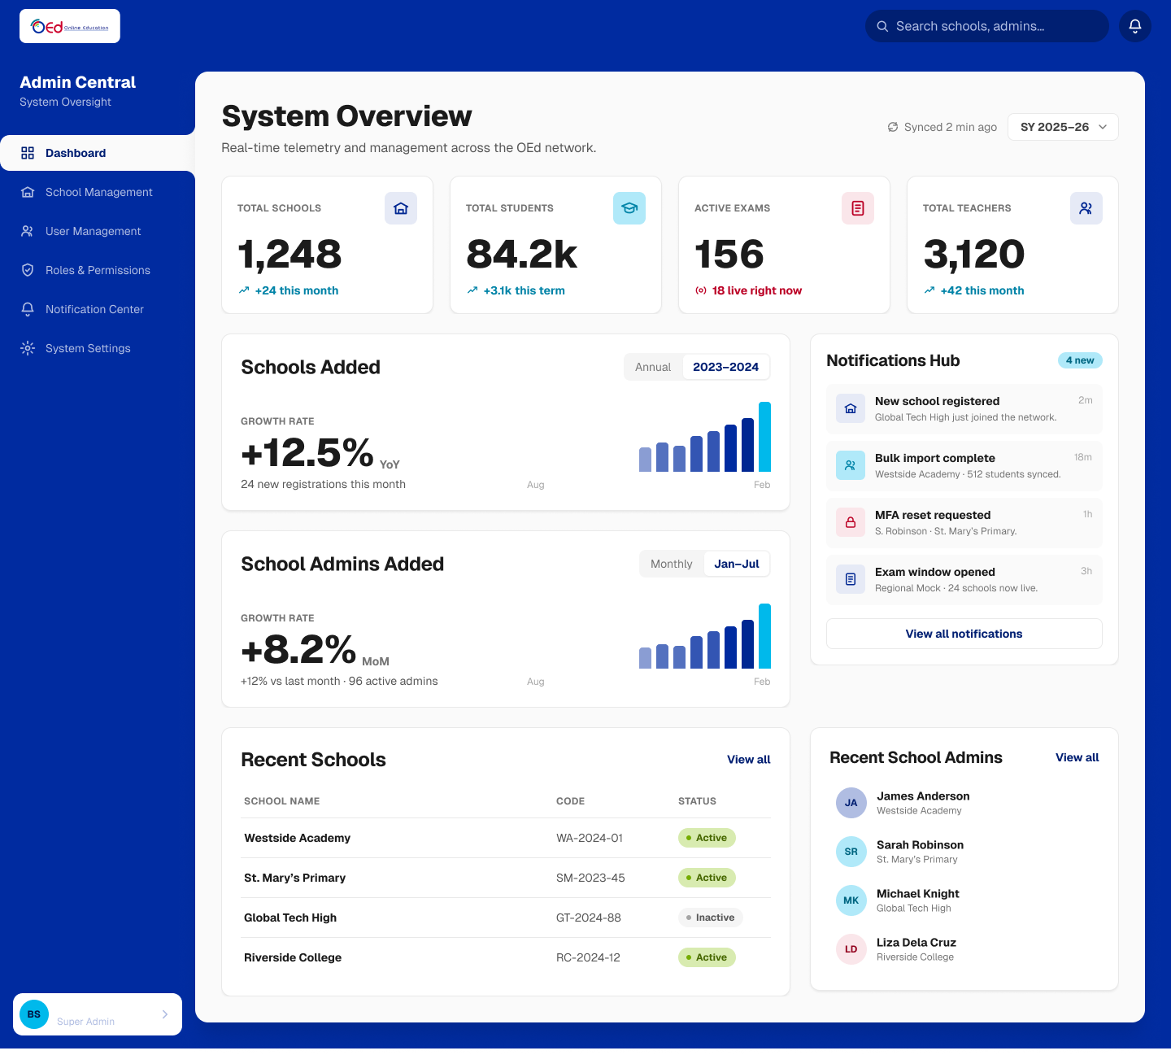Click the School Management building icon
This screenshot has height=1055, width=1171.
[x=28, y=192]
